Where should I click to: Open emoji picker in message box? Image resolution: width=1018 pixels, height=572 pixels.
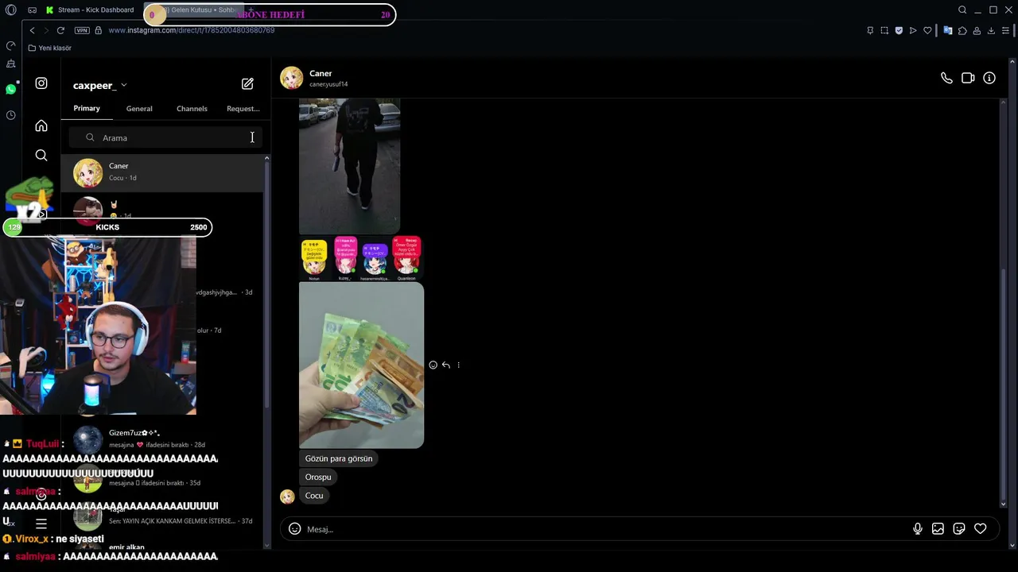pyautogui.click(x=294, y=529)
